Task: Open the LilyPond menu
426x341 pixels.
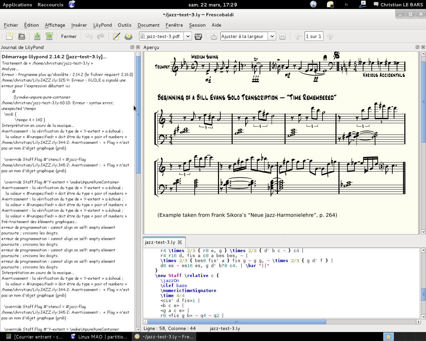Action: click(x=102, y=25)
